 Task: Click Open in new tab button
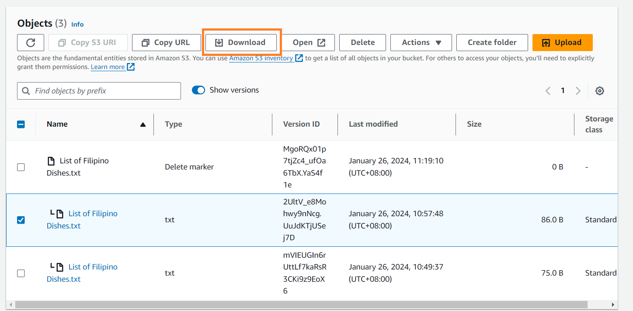tap(309, 42)
